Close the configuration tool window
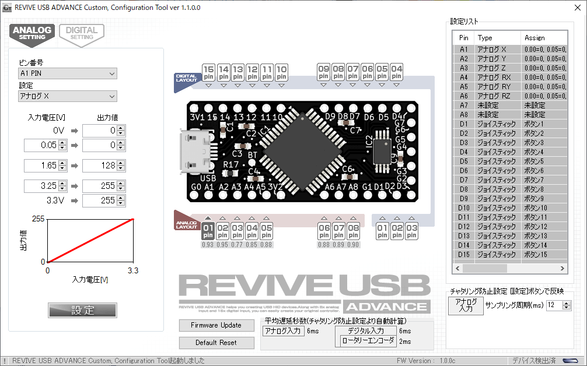The height and width of the screenshot is (366, 587). [x=578, y=8]
